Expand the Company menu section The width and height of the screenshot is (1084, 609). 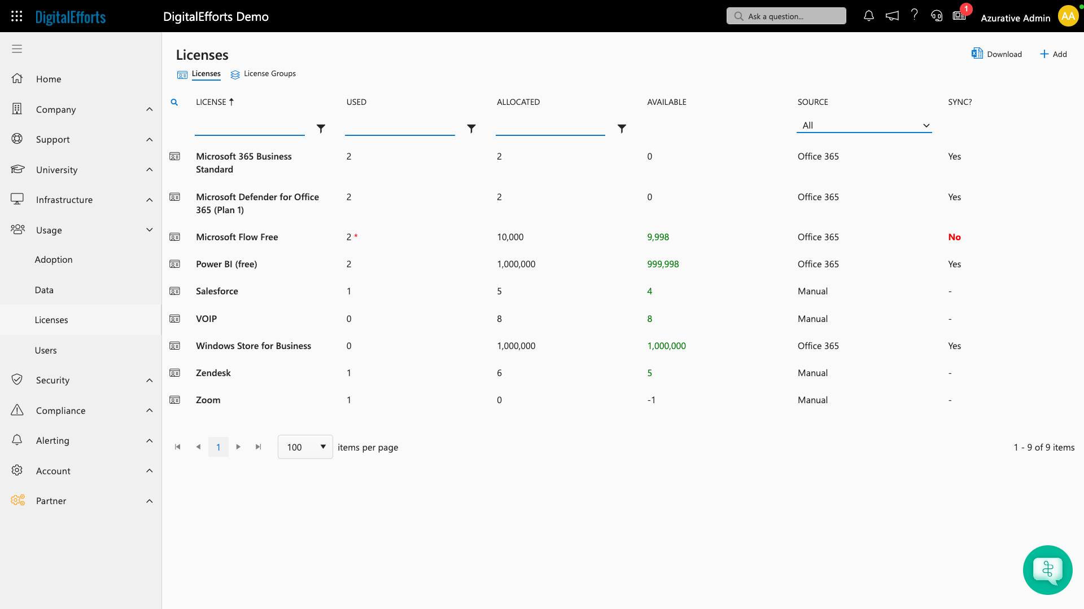pyautogui.click(x=81, y=109)
